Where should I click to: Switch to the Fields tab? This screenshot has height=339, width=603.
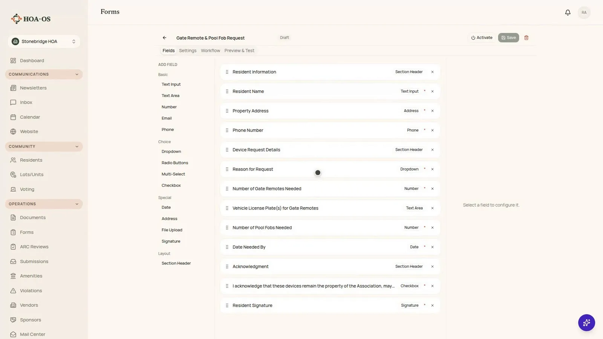[x=168, y=50]
